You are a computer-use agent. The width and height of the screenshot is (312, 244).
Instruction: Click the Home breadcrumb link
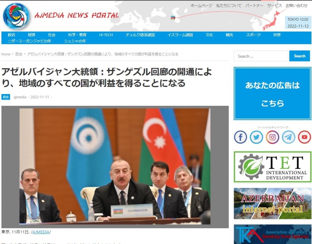pyautogui.click(x=6, y=54)
